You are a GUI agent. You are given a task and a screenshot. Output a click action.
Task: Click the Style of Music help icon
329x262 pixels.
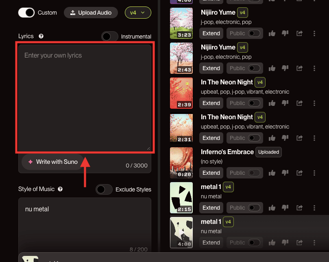(x=60, y=189)
